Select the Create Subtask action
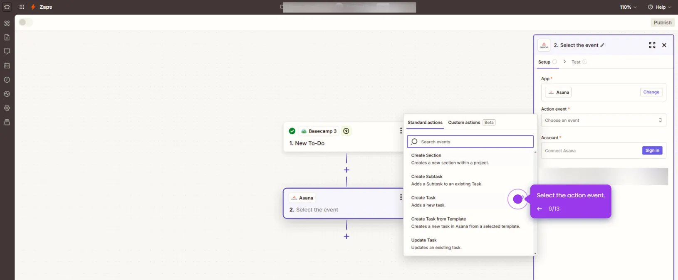Screen dimensions: 678x280 pyautogui.click(x=470, y=180)
